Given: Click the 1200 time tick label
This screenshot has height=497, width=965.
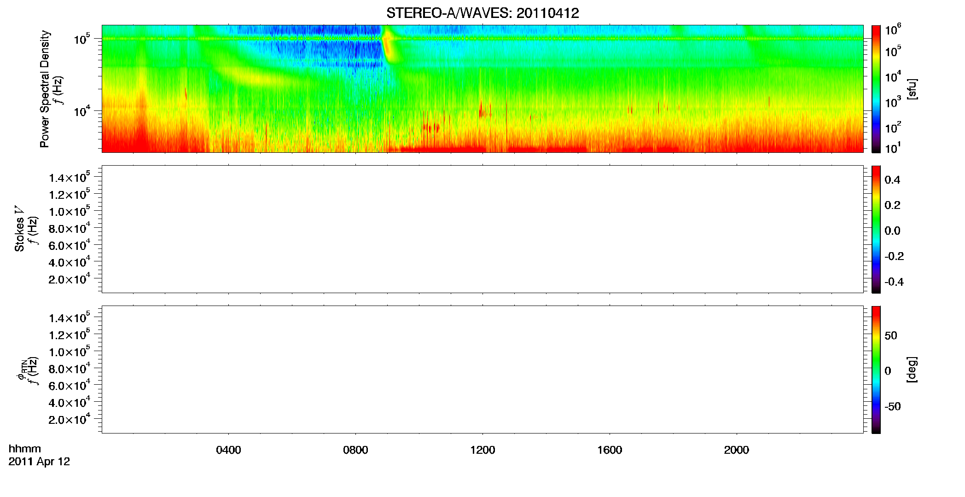Looking at the screenshot, I should [482, 450].
